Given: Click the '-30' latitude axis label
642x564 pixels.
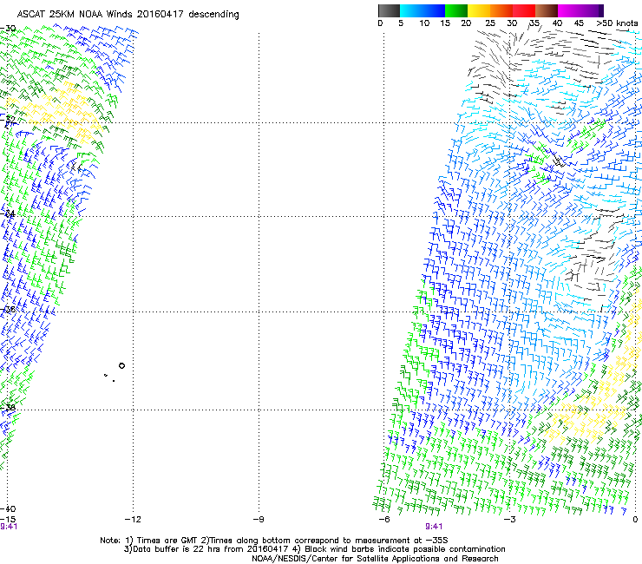Looking at the screenshot, I should pos(8,29).
